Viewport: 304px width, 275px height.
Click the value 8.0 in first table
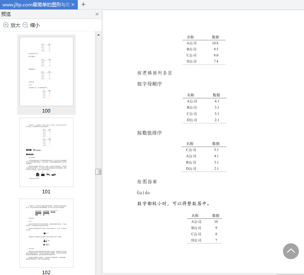click(x=216, y=55)
